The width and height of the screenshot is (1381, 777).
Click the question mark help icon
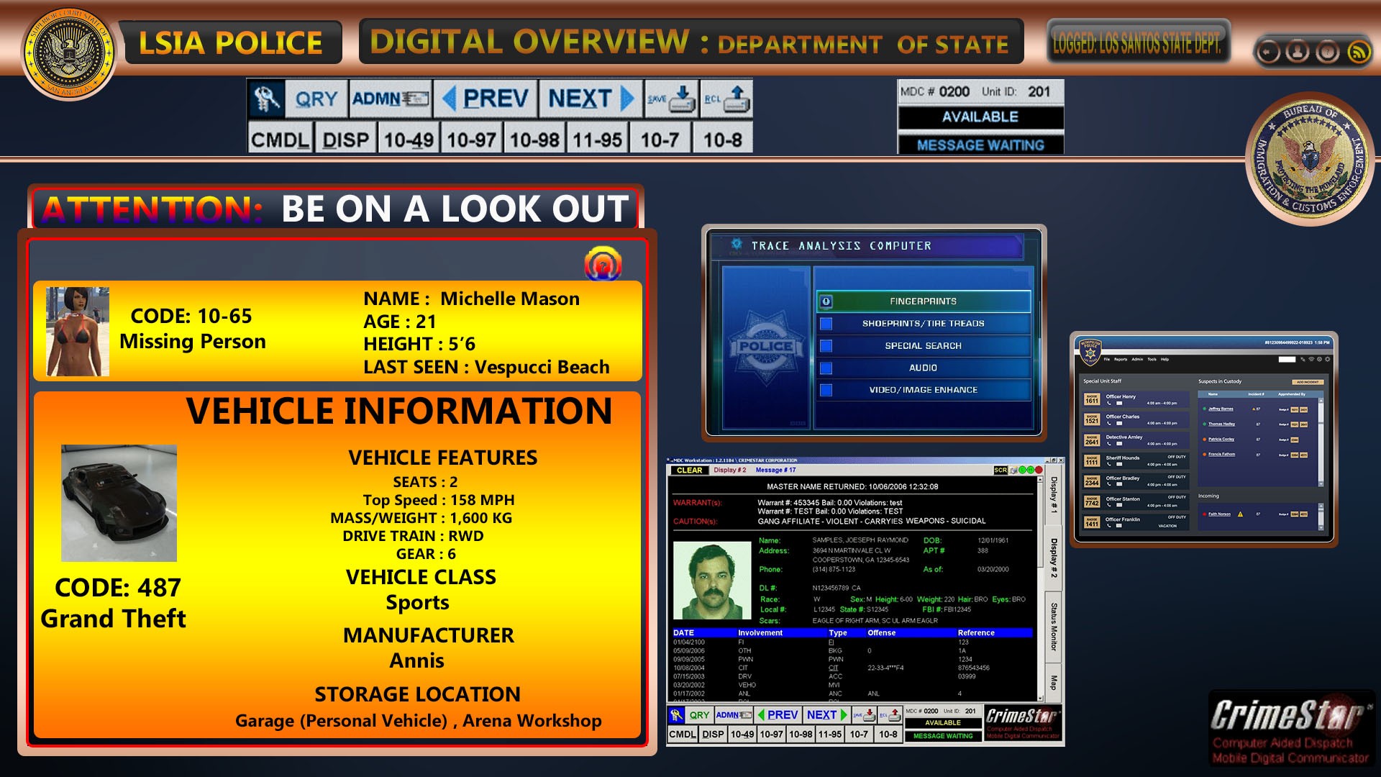(x=1328, y=52)
